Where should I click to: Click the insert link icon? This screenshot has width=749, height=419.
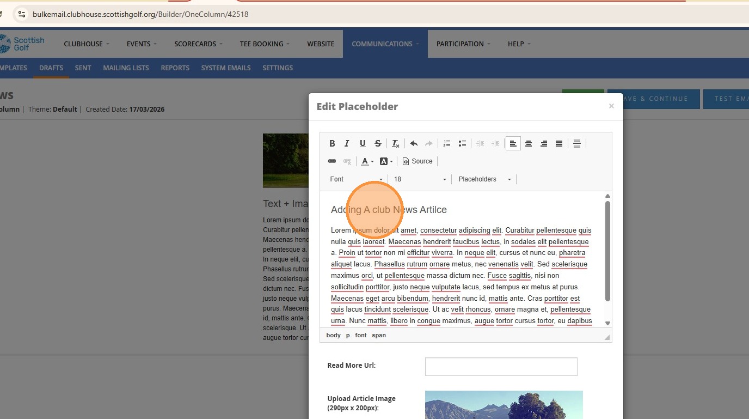point(332,161)
